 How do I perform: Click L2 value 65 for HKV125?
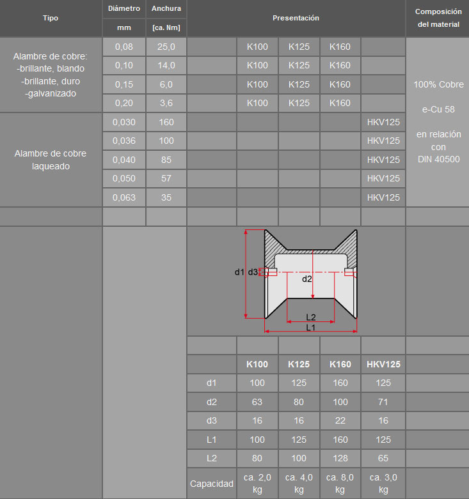coord(383,458)
